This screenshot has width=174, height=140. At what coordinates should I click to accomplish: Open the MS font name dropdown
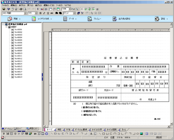(x=25, y=13)
